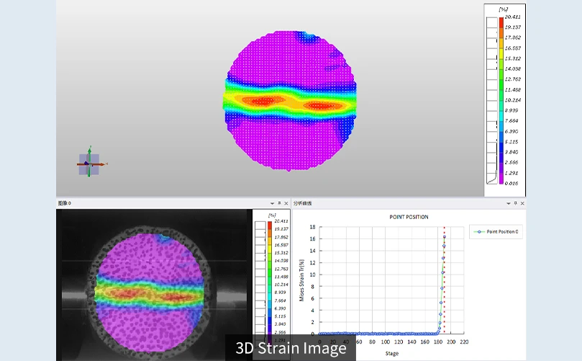Open the 图像 0 panel dropdown arrow
Screen dimensions: 582x361
click(272, 203)
